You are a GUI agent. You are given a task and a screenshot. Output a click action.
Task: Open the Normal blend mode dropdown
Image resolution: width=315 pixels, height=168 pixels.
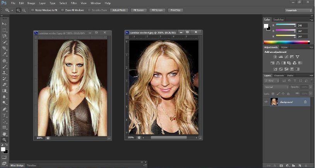(x=276, y=87)
